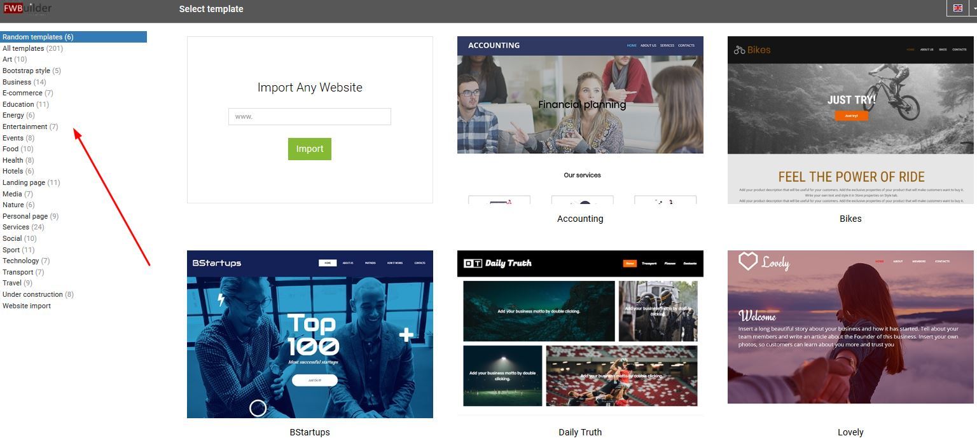Click the UK flag language icon

point(957,8)
